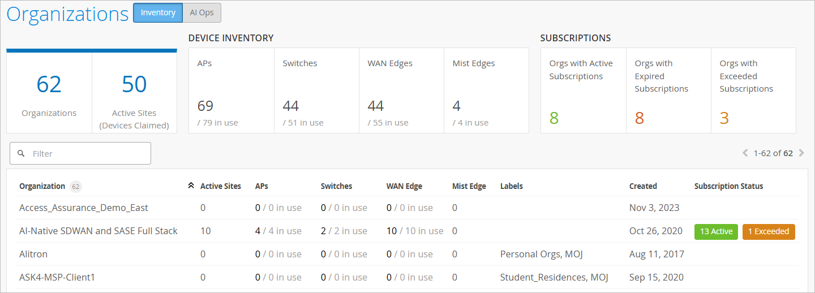Open AI-Native SDWAN and SASE Full Stack

pyautogui.click(x=98, y=231)
